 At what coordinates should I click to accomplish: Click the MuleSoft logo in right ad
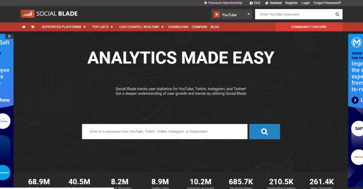tap(357, 43)
